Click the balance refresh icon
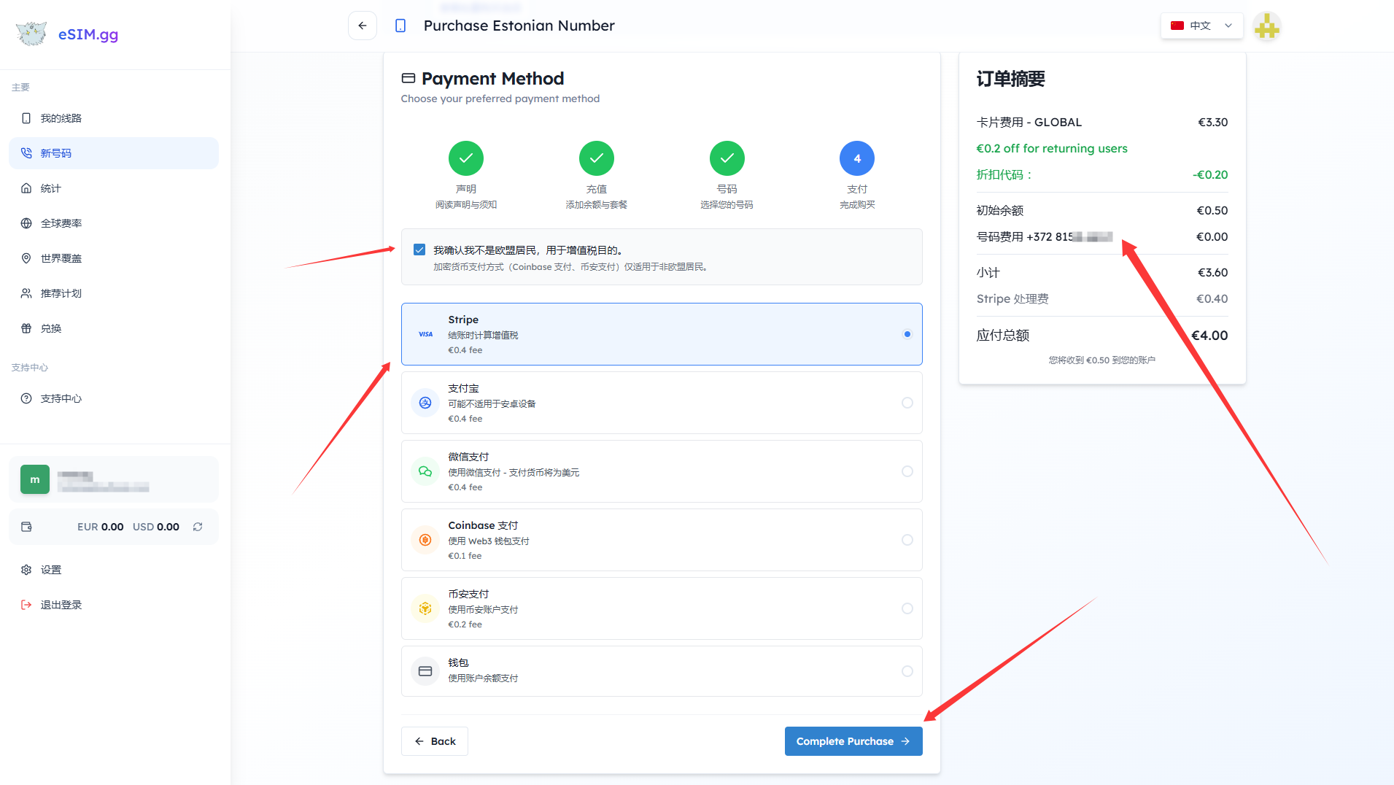This screenshot has width=1394, height=785. click(198, 527)
